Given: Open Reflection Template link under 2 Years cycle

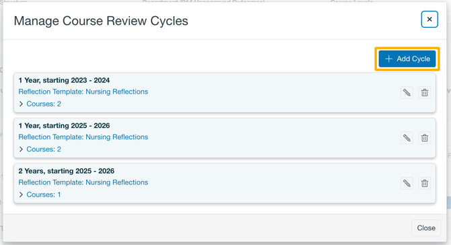Looking at the screenshot, I should coord(83,182).
